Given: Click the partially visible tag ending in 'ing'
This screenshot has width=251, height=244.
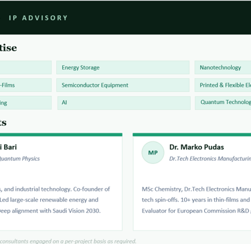Looking at the screenshot, I should (25, 103).
